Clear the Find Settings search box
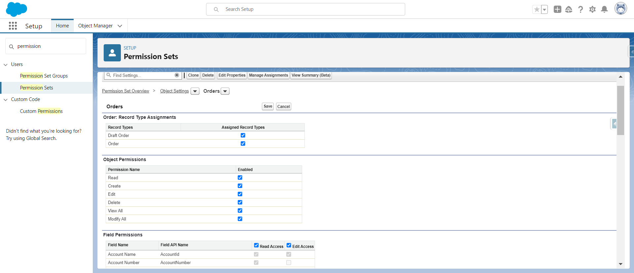 177,75
